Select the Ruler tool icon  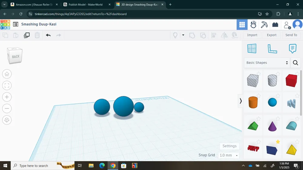point(272,48)
